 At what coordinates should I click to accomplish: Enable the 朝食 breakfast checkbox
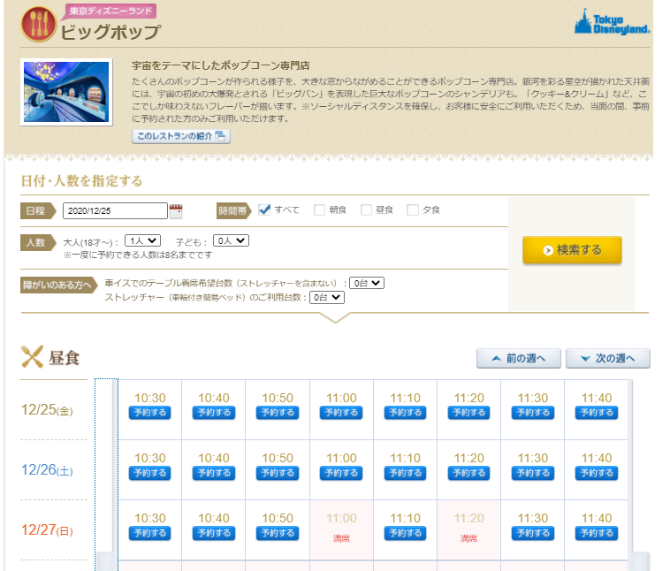pos(319,209)
